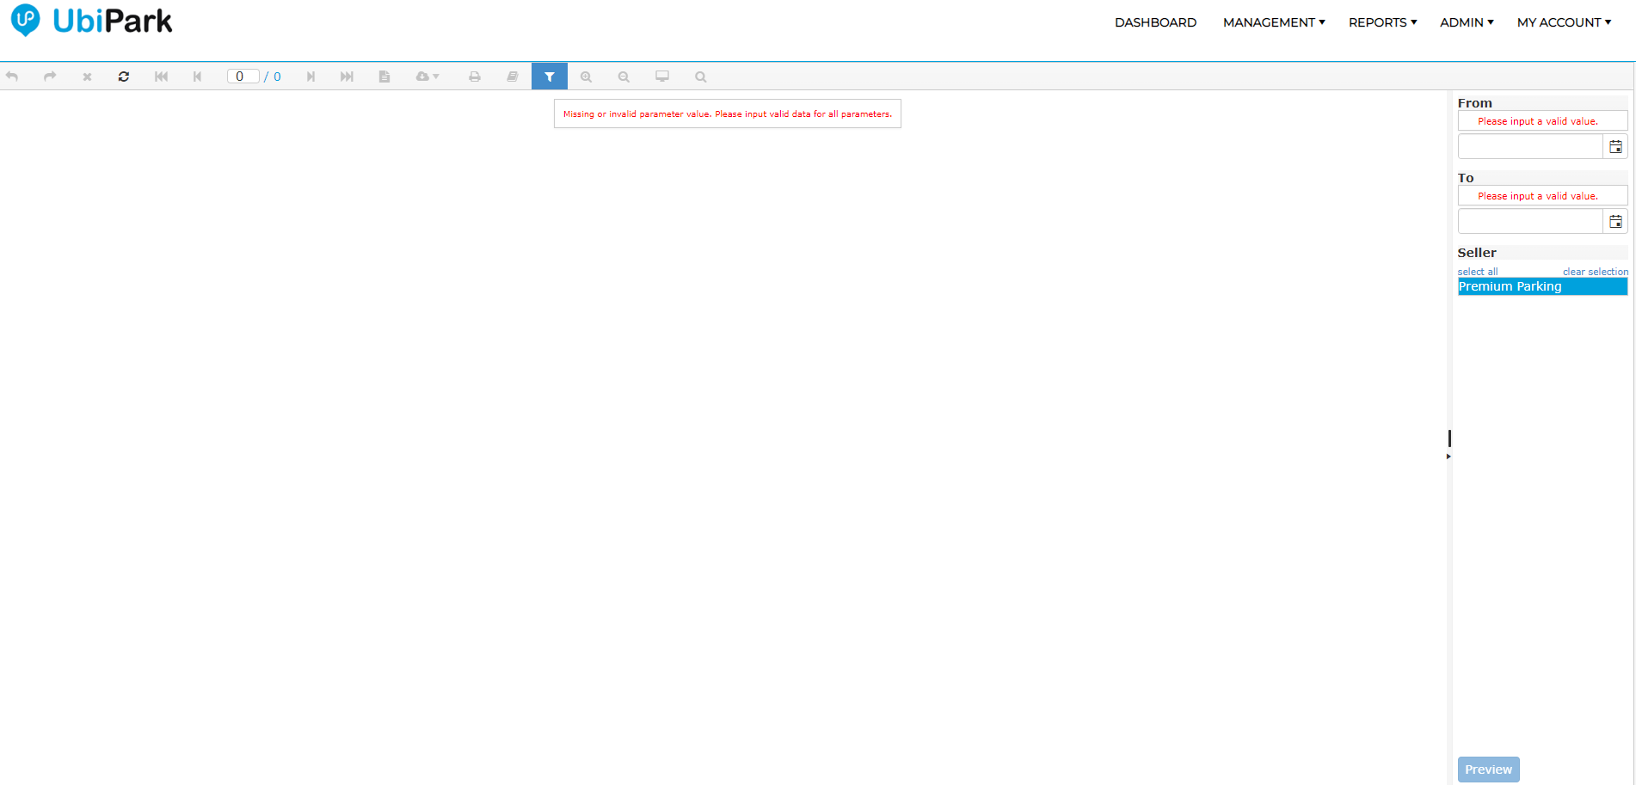
Task: Click the 'clear selection' link
Action: tap(1595, 272)
